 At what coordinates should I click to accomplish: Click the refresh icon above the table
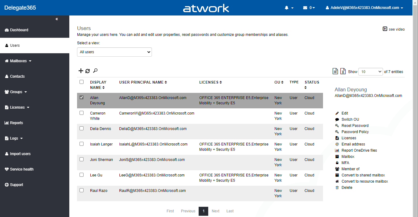pyautogui.click(x=88, y=71)
